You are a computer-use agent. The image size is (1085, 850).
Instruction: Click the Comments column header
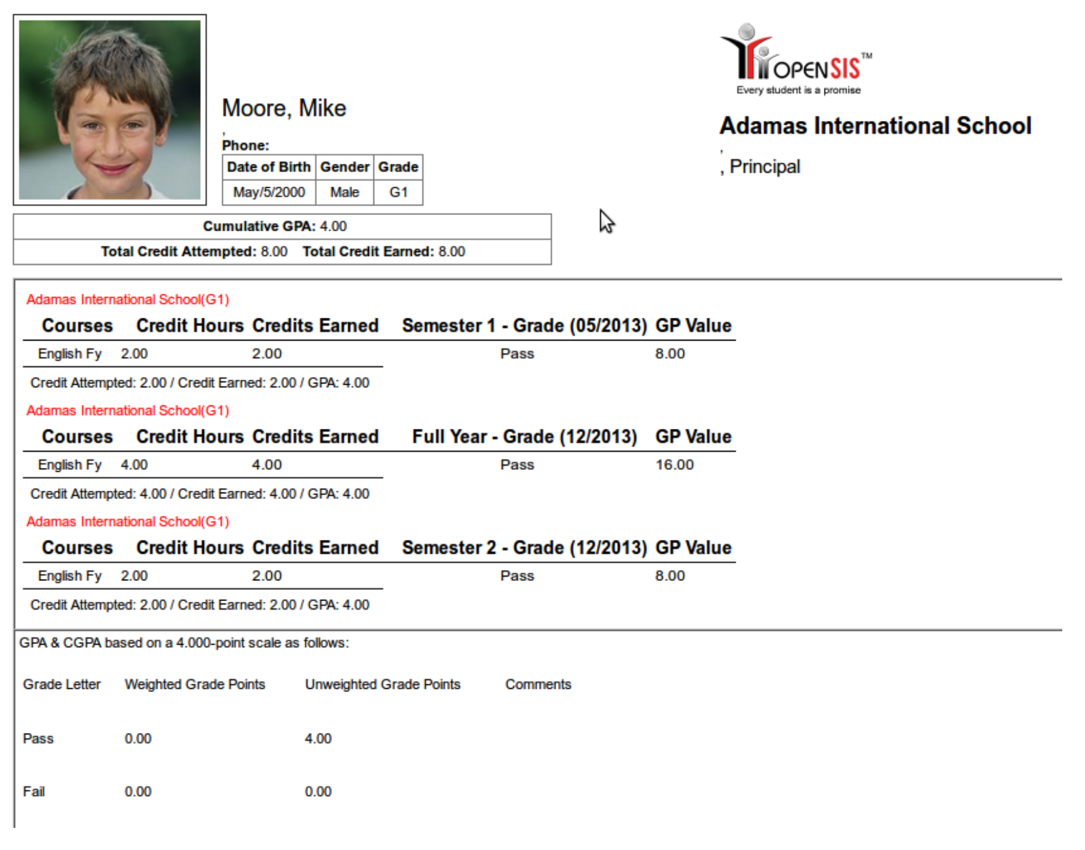537,684
